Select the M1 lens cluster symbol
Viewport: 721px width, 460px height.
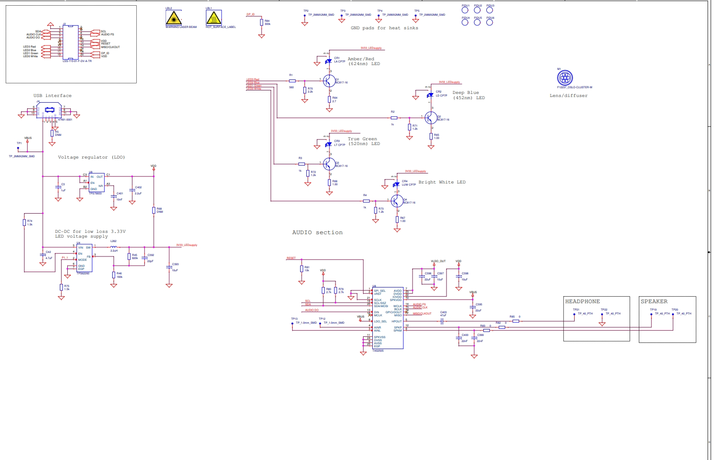tap(565, 78)
